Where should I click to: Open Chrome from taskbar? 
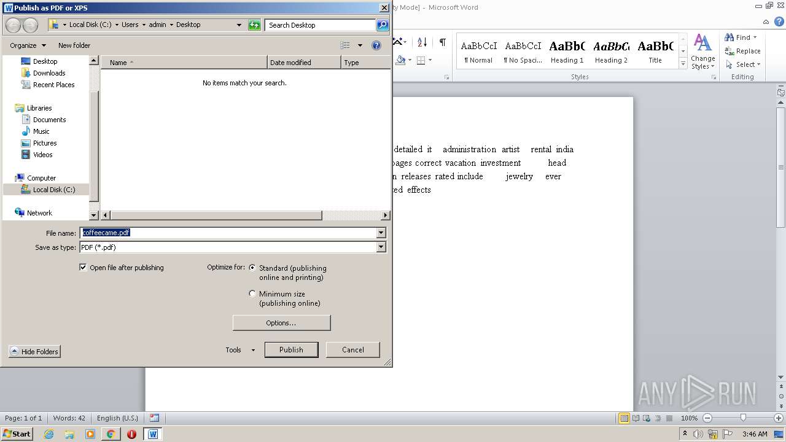coord(111,434)
